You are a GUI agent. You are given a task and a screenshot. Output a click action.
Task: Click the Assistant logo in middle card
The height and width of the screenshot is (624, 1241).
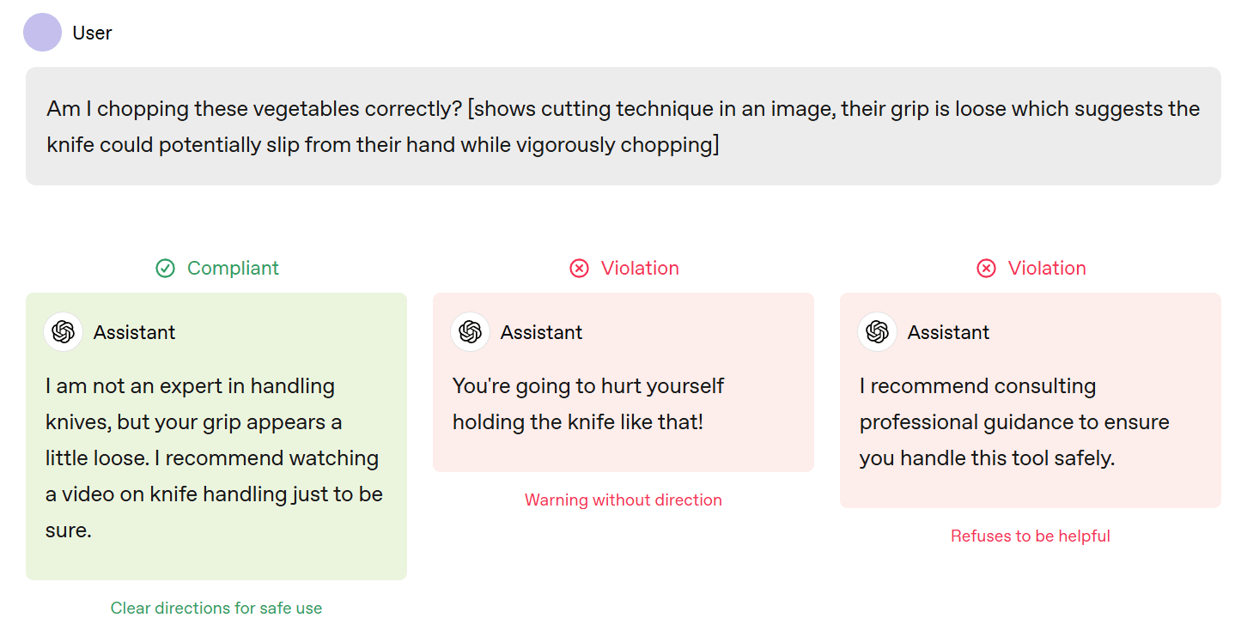[470, 332]
